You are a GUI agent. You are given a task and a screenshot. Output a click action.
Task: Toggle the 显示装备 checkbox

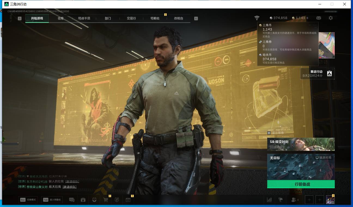[269, 133]
